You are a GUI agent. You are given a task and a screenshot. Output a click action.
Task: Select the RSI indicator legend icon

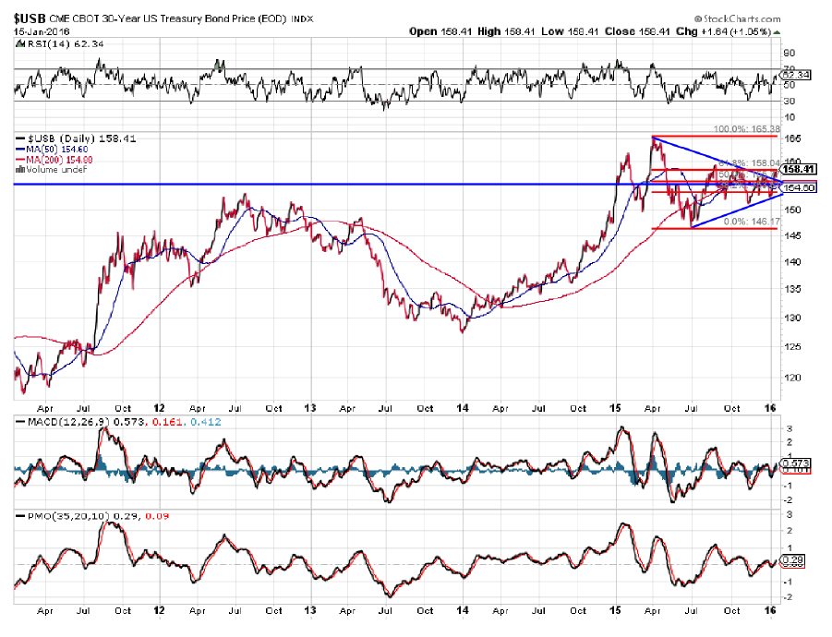point(20,43)
